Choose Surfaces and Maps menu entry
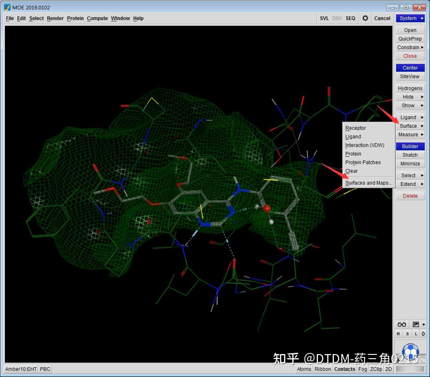Image resolution: width=430 pixels, height=377 pixels. 368,183
